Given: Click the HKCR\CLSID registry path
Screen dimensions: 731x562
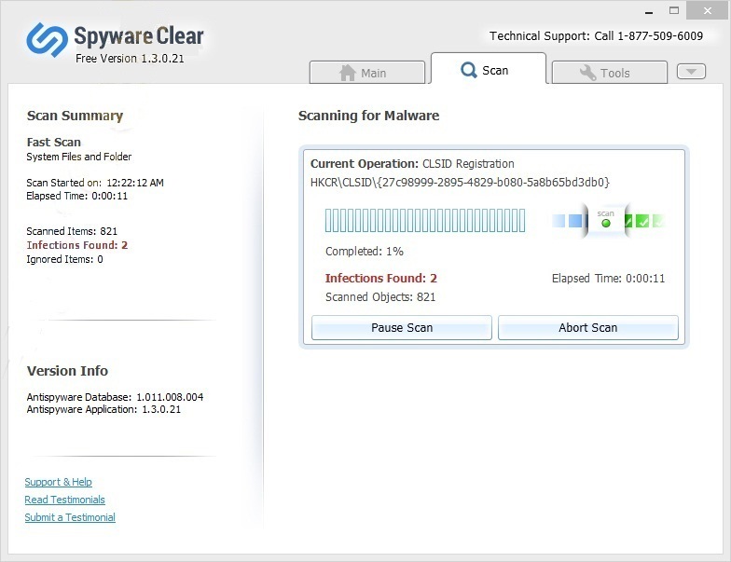Looking at the screenshot, I should point(461,183).
